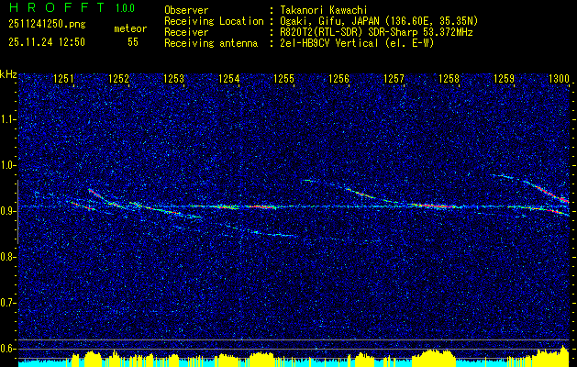Click the 2el-HB9CV Vertical antenna text

[x=358, y=43]
